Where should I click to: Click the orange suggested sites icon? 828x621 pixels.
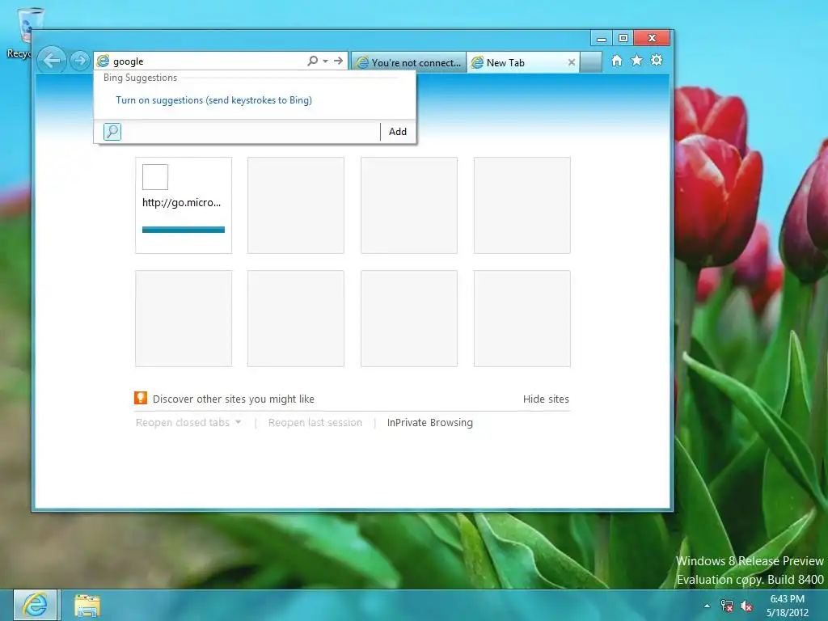141,398
